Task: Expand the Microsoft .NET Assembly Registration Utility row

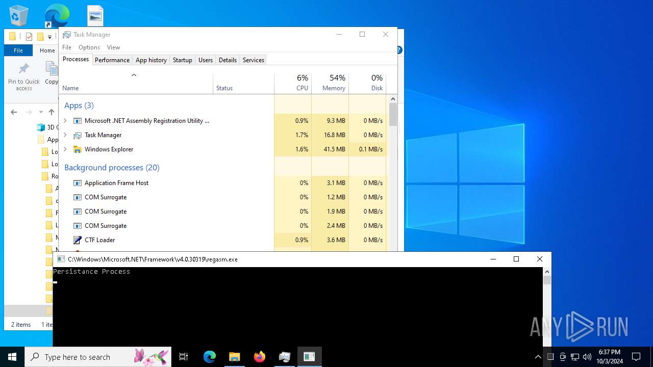Action: point(65,121)
